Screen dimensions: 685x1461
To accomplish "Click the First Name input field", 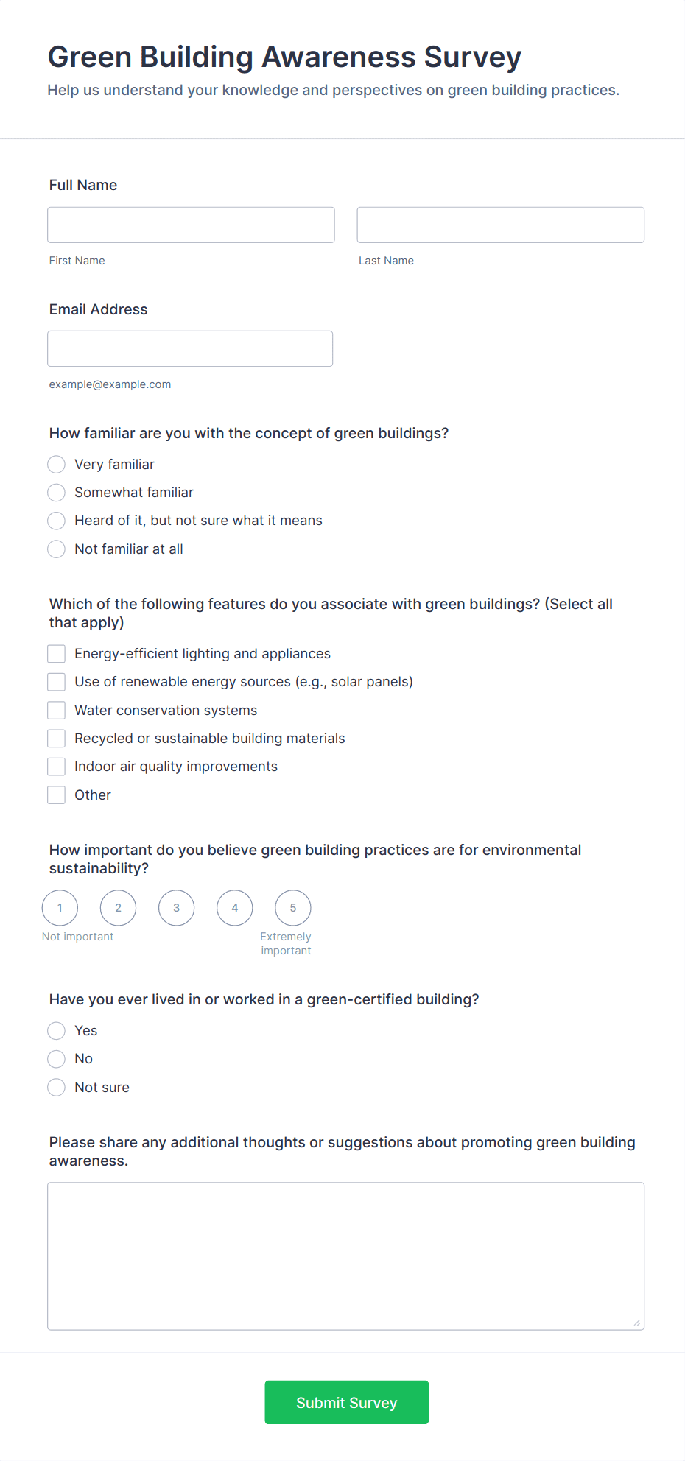I will coord(191,225).
